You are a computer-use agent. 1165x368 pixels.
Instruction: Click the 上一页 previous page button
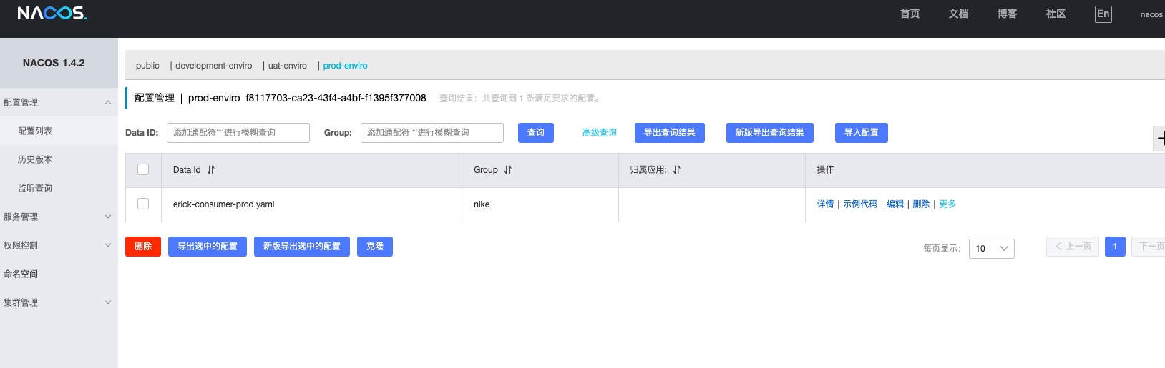click(1073, 247)
